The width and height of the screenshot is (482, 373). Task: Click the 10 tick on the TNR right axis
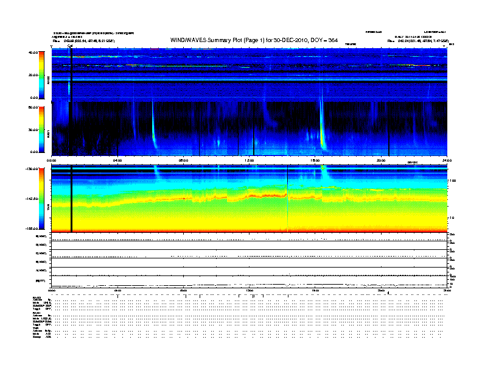pyautogui.click(x=452, y=218)
